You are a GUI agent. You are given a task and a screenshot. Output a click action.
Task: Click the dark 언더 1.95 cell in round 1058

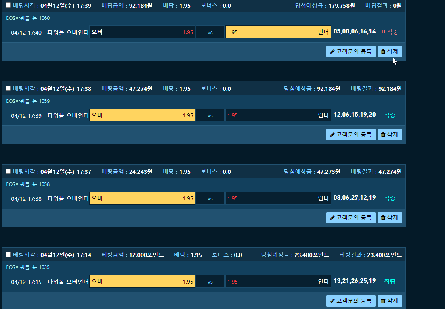[x=278, y=198]
